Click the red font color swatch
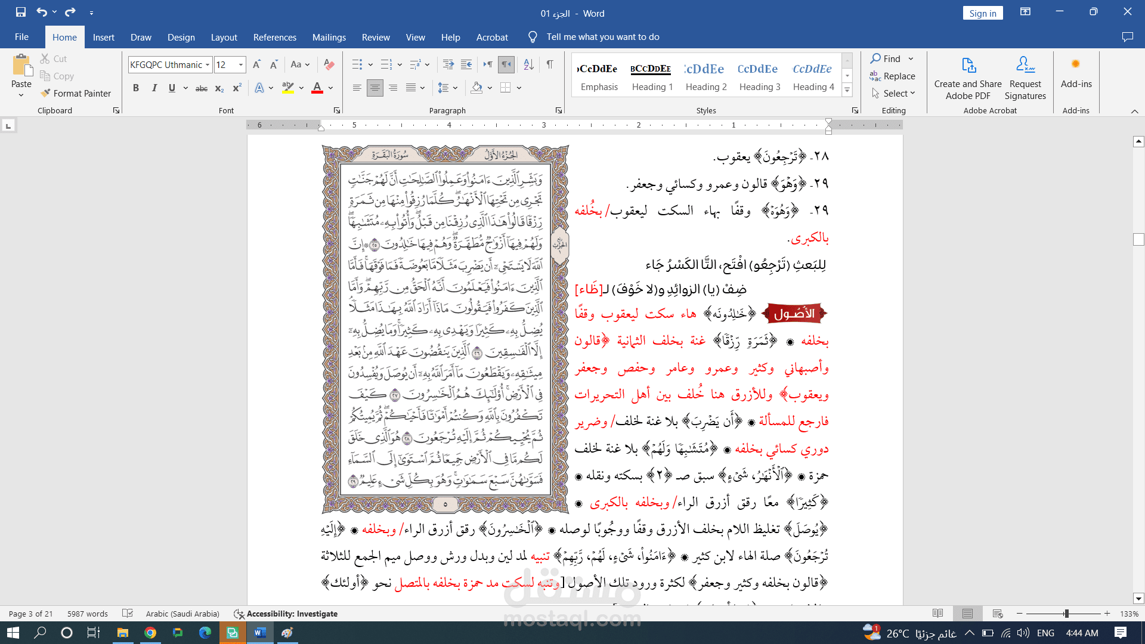 tap(317, 88)
